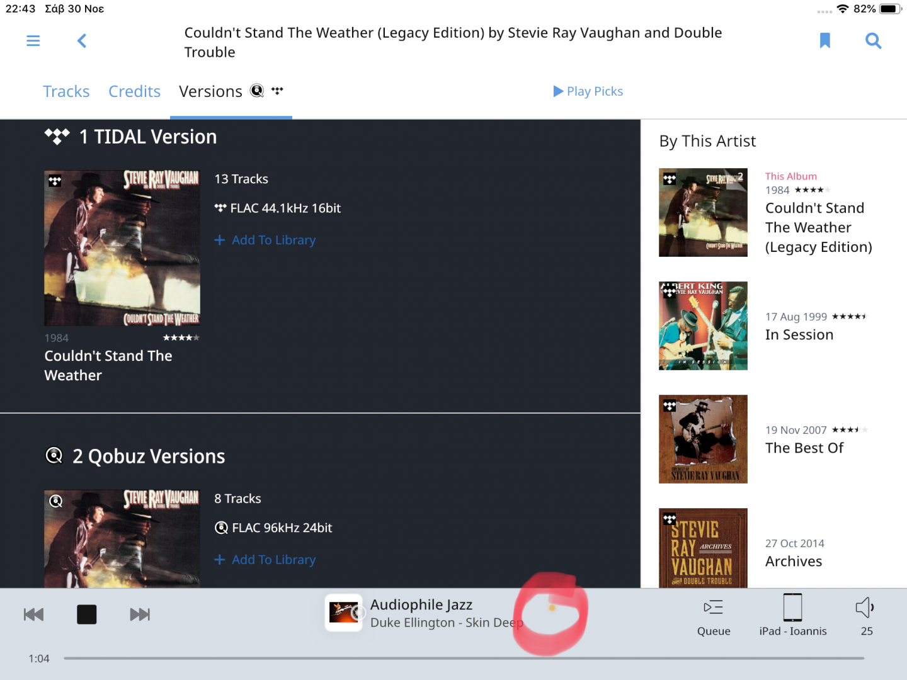907x680 pixels.
Task: Open the Queue
Action: pos(714,616)
